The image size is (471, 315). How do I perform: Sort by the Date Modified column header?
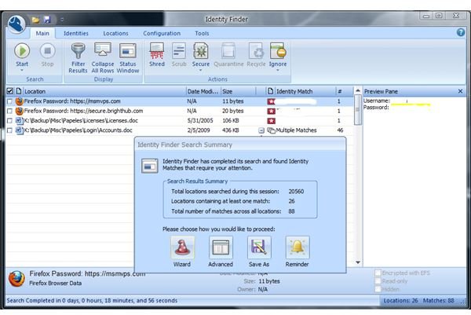203,91
